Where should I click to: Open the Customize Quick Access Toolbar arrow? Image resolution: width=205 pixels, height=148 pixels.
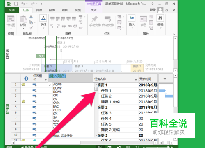(41, 4)
